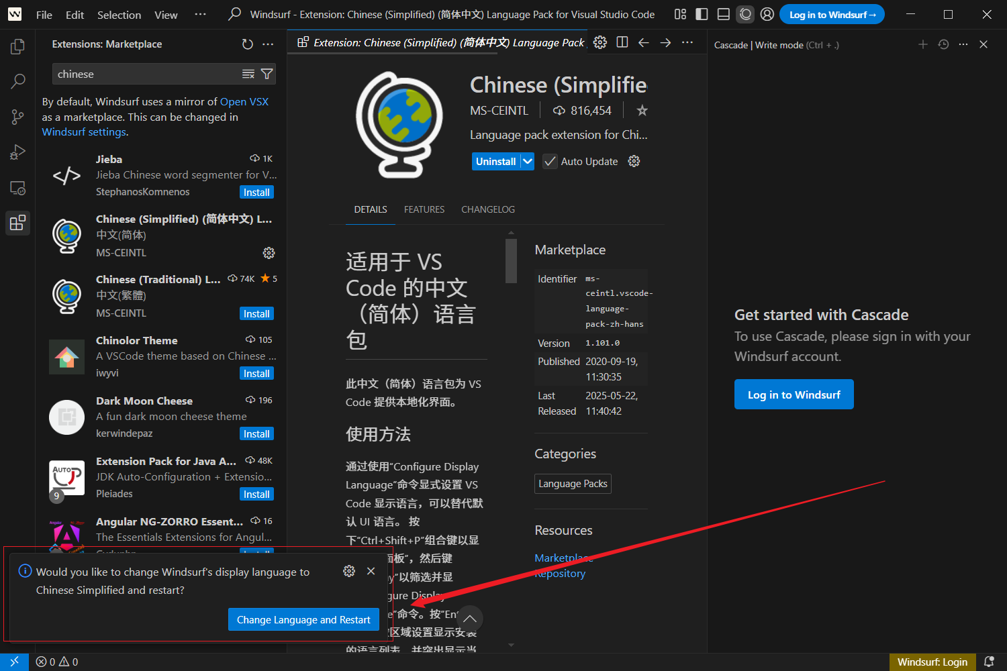Image resolution: width=1007 pixels, height=671 pixels.
Task: Open the Source Control view
Action: point(17,117)
